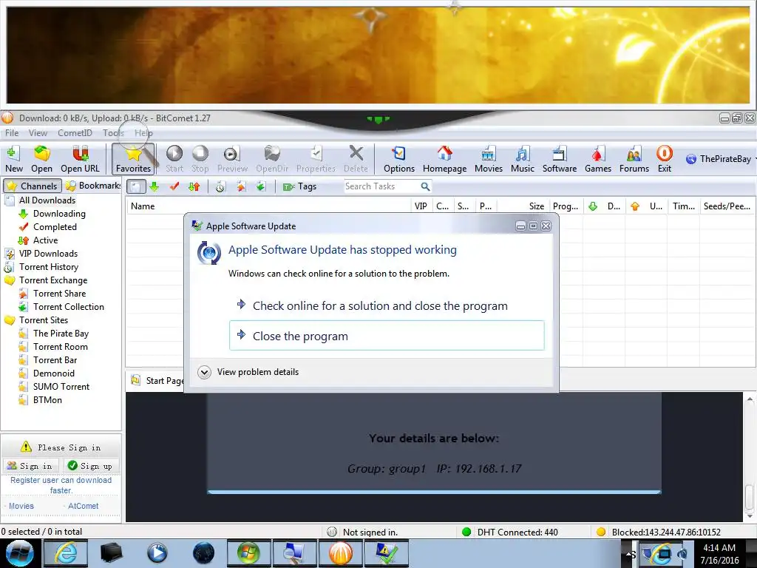The height and width of the screenshot is (568, 757).
Task: Open the Tools menu
Action: tap(113, 133)
